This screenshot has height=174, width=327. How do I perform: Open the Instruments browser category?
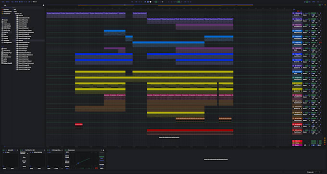pyautogui.click(x=7, y=24)
